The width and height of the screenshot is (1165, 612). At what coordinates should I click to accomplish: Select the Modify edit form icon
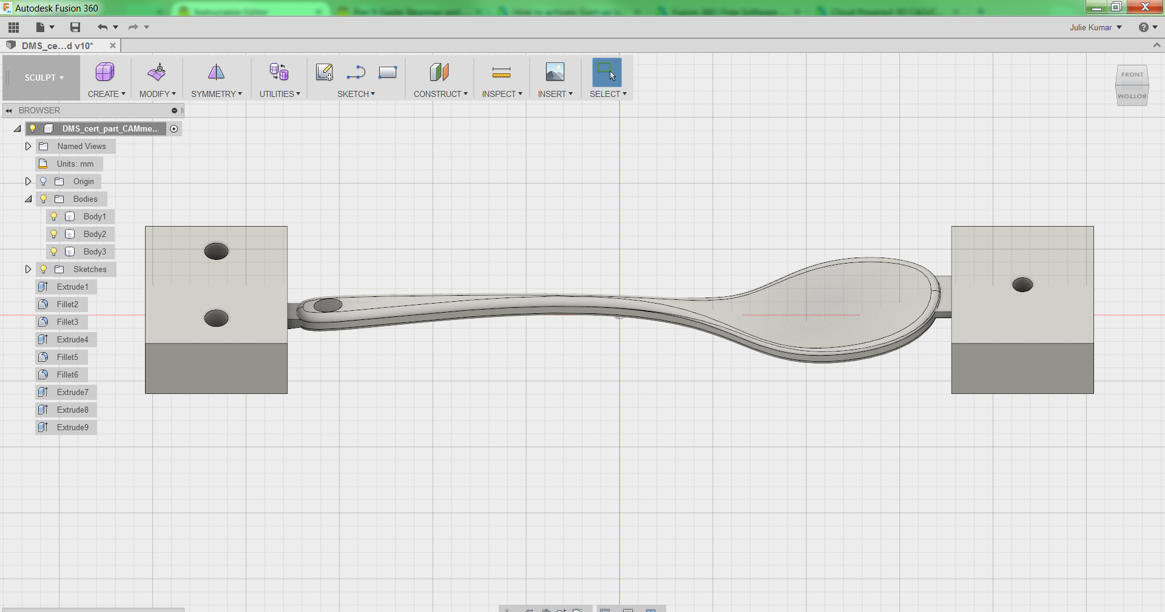157,72
